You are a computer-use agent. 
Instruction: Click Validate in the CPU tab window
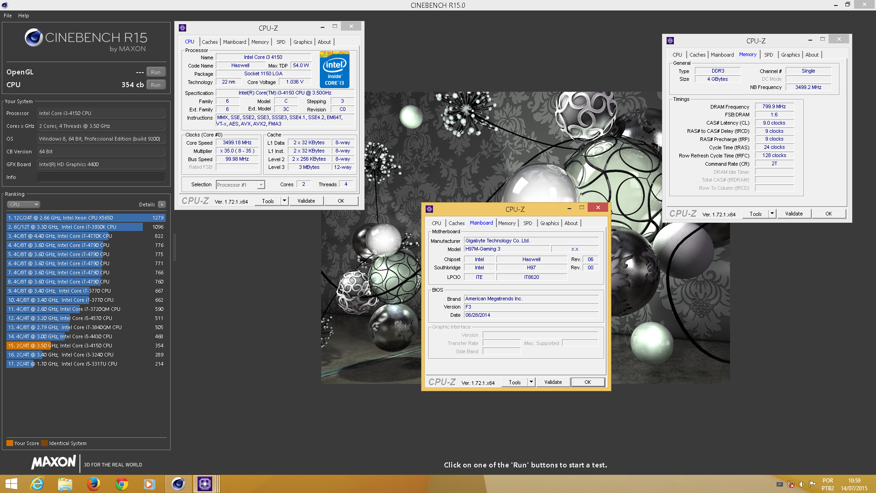tap(306, 201)
